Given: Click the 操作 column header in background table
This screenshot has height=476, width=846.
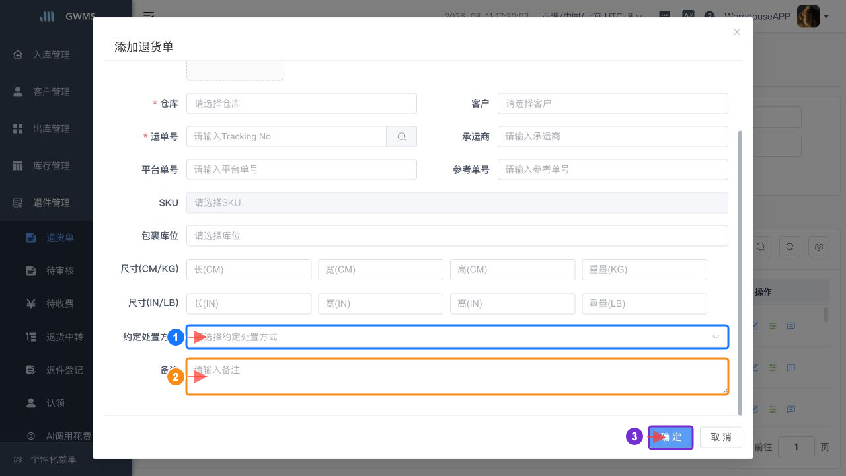Looking at the screenshot, I should [x=763, y=292].
